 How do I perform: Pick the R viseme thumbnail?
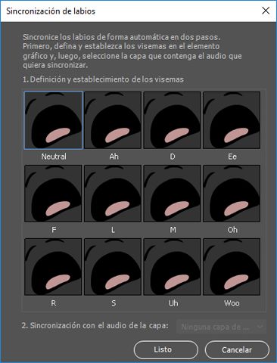(x=53, y=267)
